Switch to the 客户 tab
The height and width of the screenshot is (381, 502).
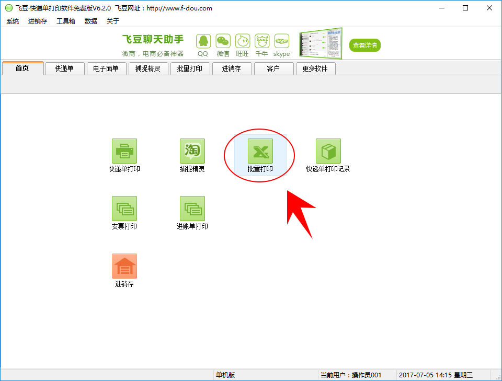click(x=273, y=68)
